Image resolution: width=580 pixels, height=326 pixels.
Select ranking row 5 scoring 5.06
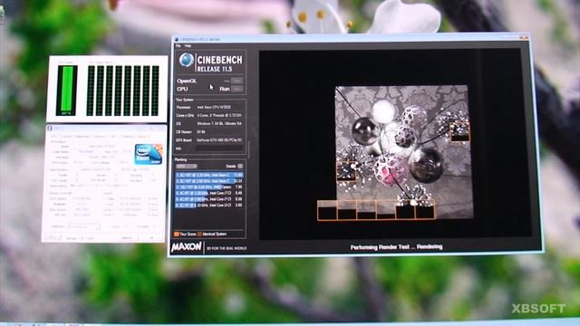tap(209, 199)
